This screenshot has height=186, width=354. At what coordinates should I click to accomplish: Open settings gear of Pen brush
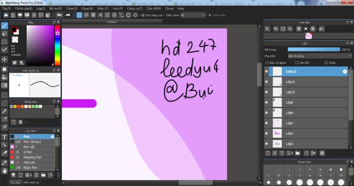tap(53, 136)
